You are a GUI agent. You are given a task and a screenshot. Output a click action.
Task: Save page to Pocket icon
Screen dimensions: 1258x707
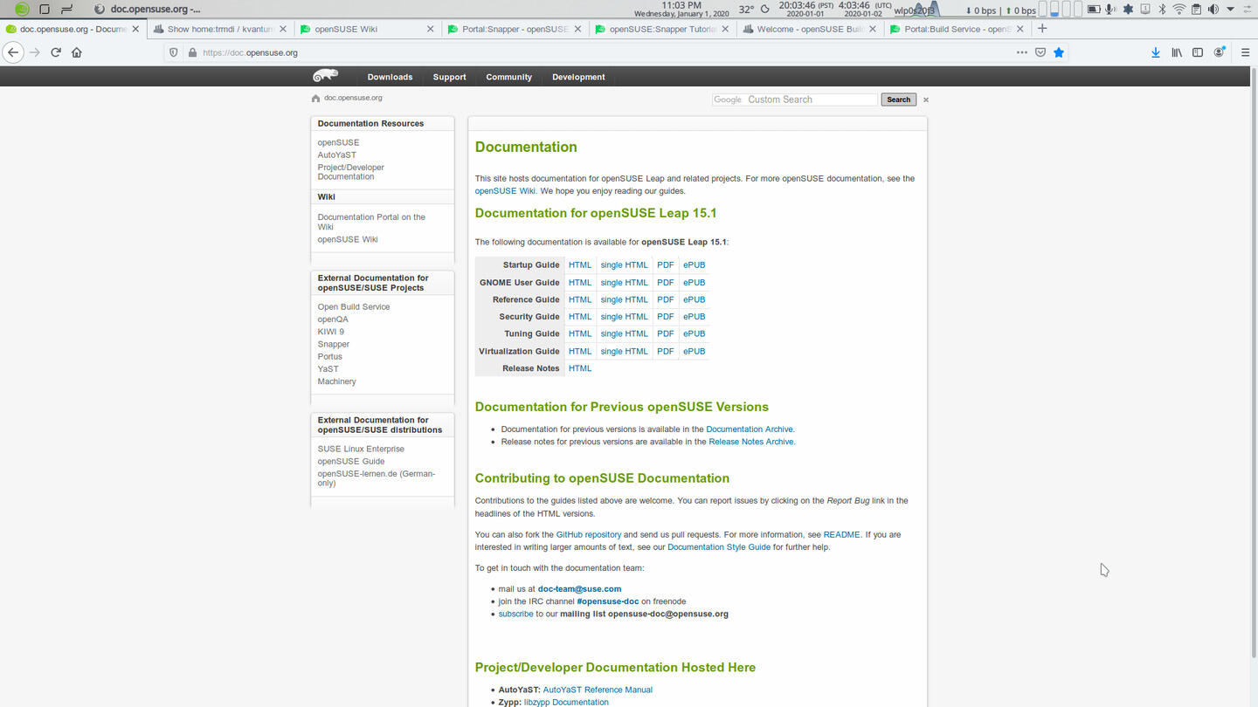click(1040, 52)
